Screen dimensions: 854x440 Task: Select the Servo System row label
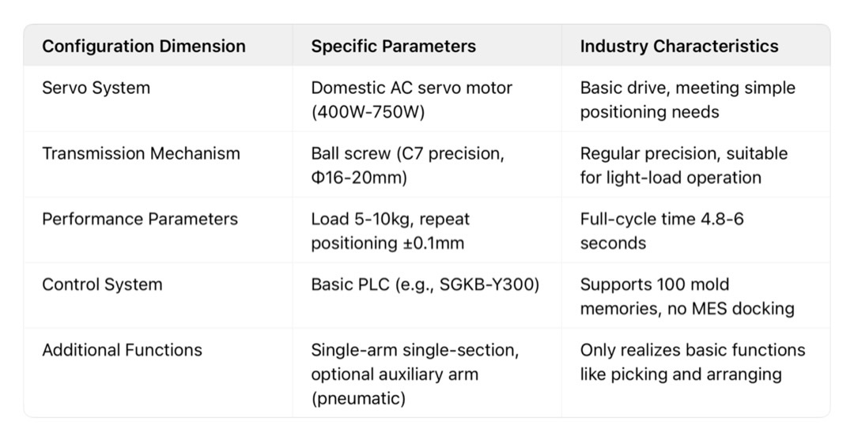(x=96, y=88)
